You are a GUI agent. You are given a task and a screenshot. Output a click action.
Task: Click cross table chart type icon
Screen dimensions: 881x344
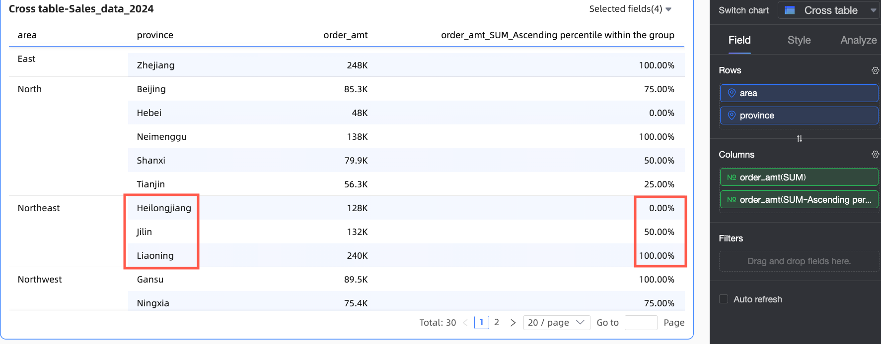tap(790, 10)
